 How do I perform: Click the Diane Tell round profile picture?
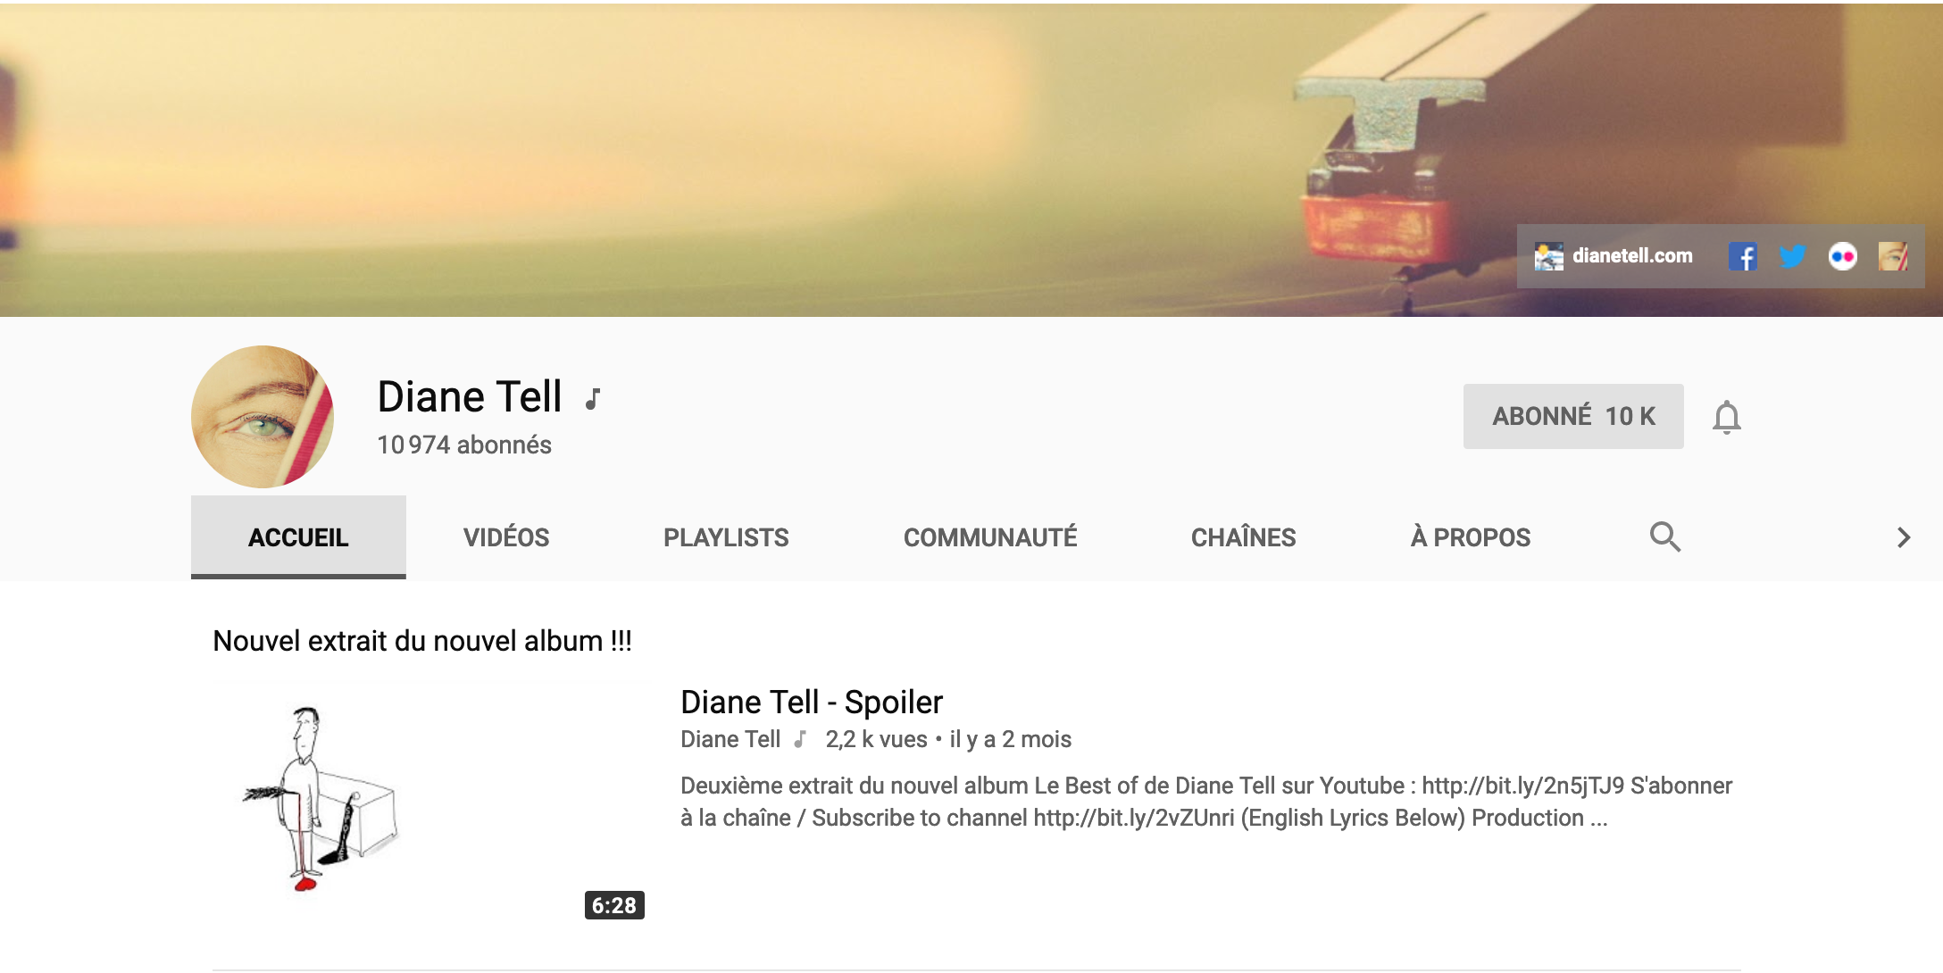point(263,417)
